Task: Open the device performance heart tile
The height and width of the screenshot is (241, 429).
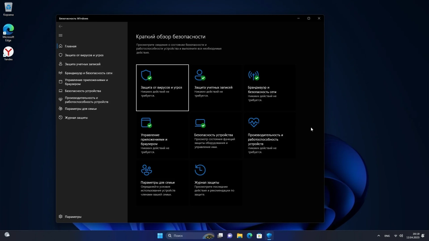Action: 269,135
